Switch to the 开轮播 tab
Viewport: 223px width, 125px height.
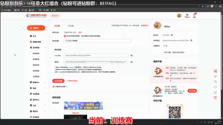coord(71,26)
